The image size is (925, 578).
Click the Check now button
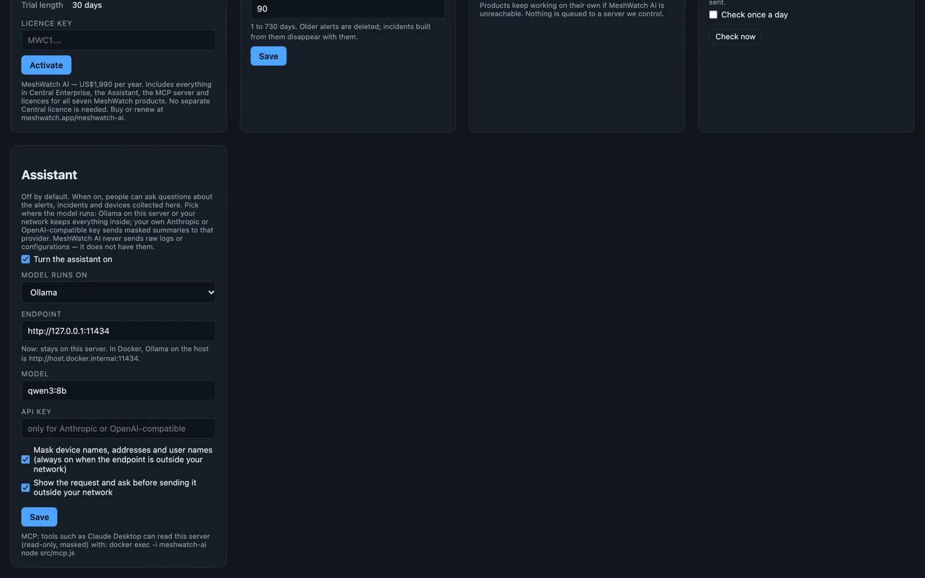coord(735,36)
